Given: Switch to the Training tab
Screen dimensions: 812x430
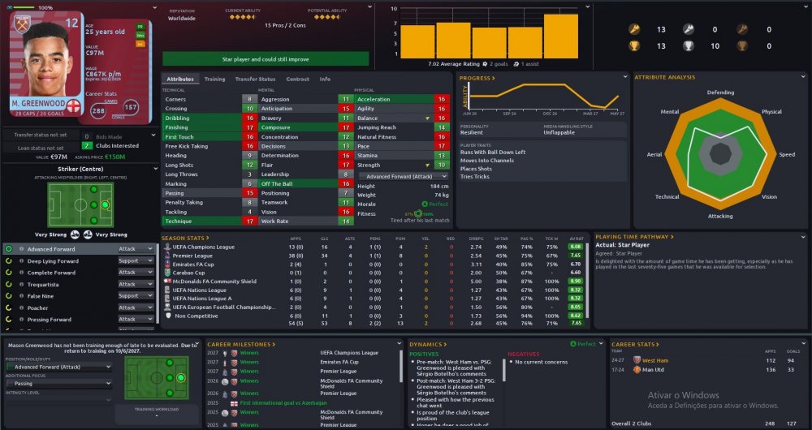Looking at the screenshot, I should pyautogui.click(x=214, y=80).
